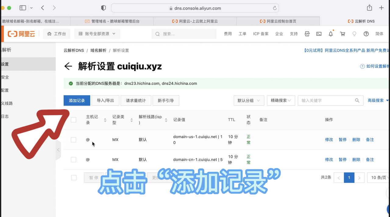Toggle the select-all checkbox in table header
This screenshot has width=390, height=217.
[73, 120]
